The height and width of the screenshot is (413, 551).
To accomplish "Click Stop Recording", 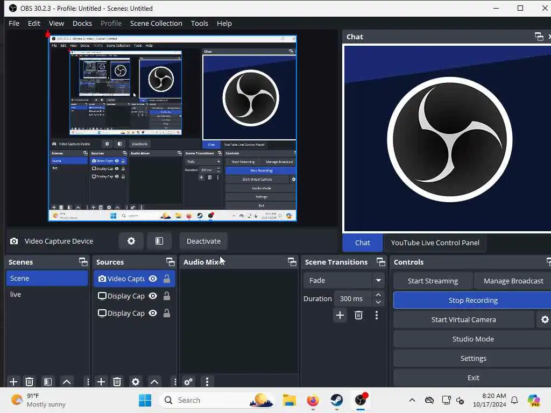I will [x=472, y=300].
